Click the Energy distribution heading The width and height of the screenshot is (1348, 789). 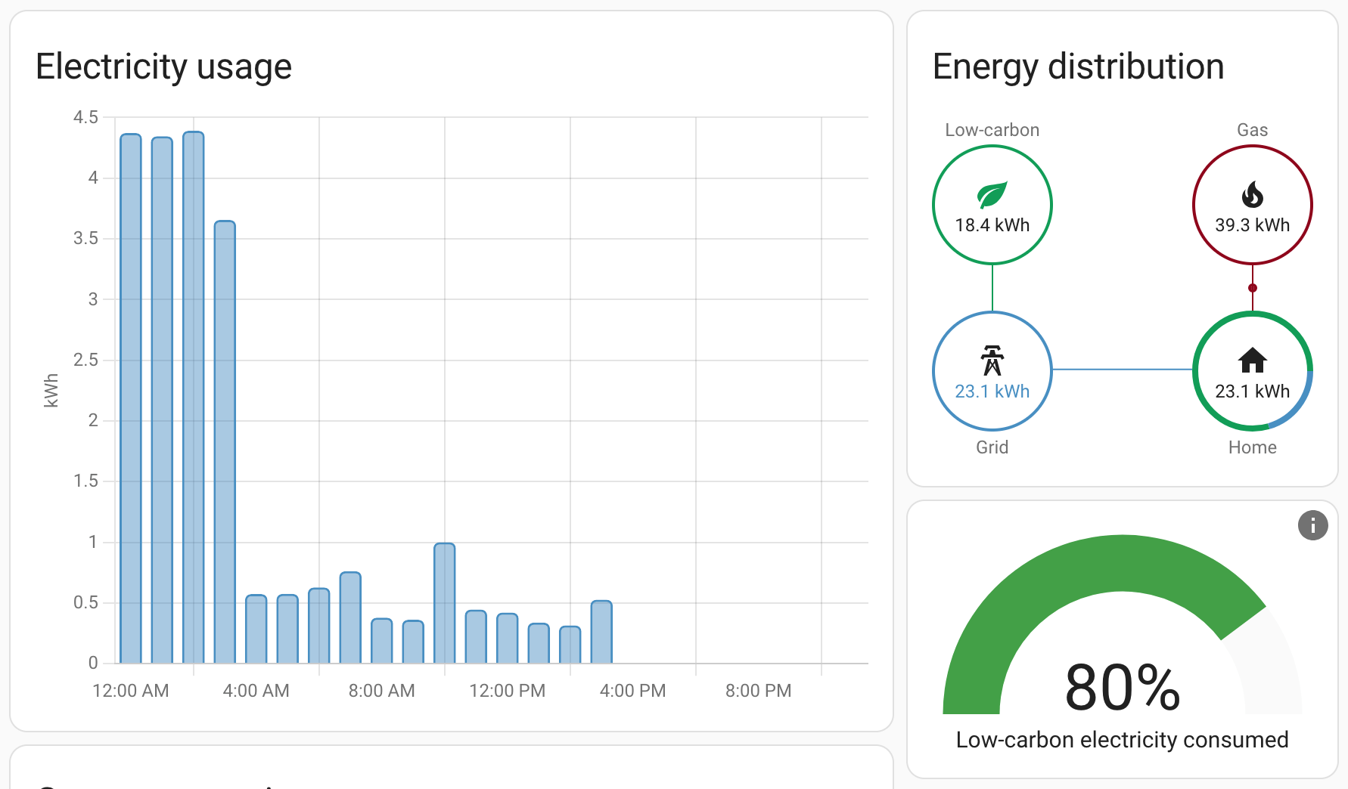tap(1078, 67)
